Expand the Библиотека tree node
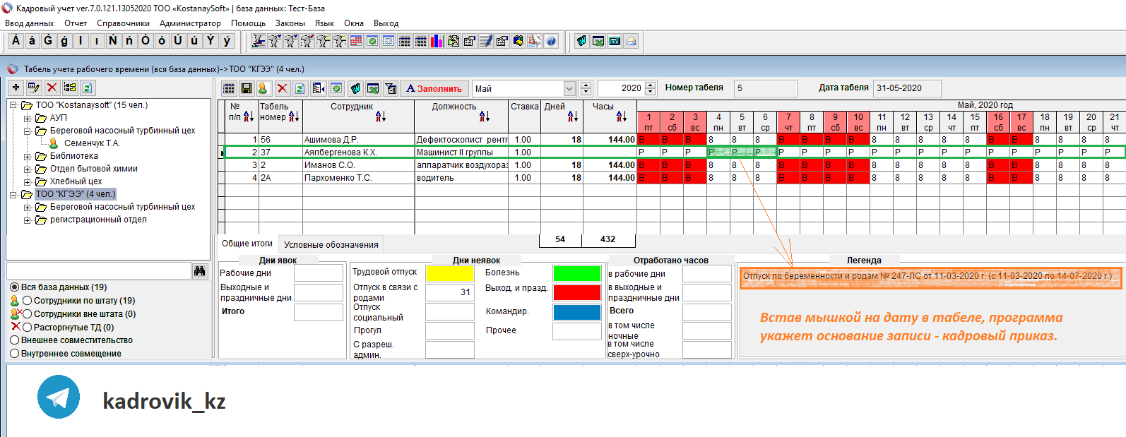Viewport: 1126px width, 437px height. (x=28, y=157)
